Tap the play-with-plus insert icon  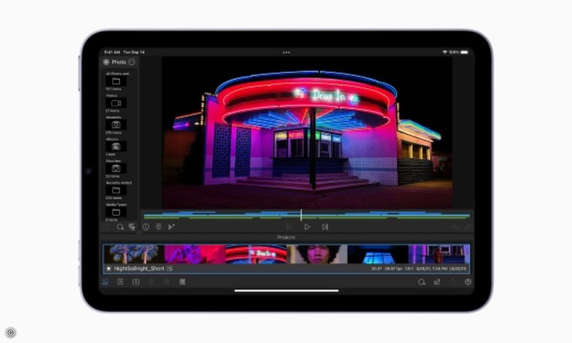[172, 227]
